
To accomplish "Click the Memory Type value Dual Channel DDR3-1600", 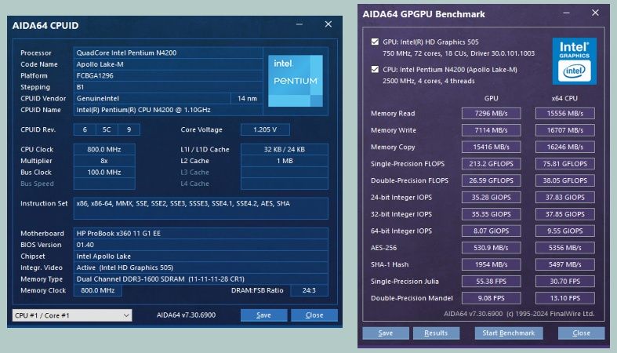I will pos(201,279).
